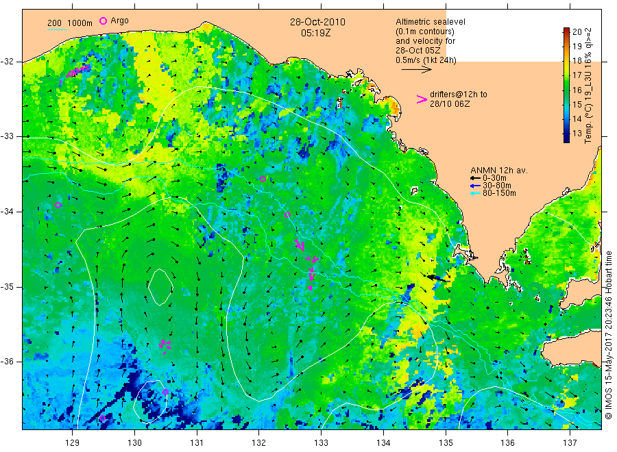Click the 05:19Z time label
Viewport: 617px width, 452px height.
pos(315,33)
